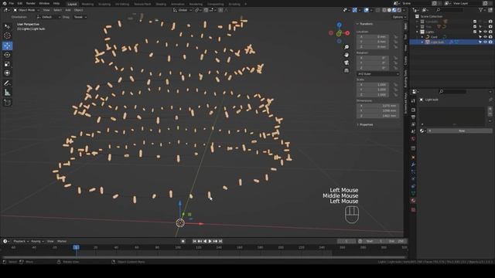This screenshot has width=495, height=278.
Task: Disable Light bulb in renders
Action: (x=490, y=42)
